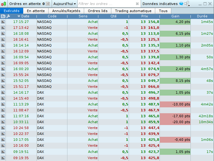Image resolution: width=214 pixels, height=161 pixels.
Task: Click the 4m57s duration cell
Action: [x=202, y=69]
